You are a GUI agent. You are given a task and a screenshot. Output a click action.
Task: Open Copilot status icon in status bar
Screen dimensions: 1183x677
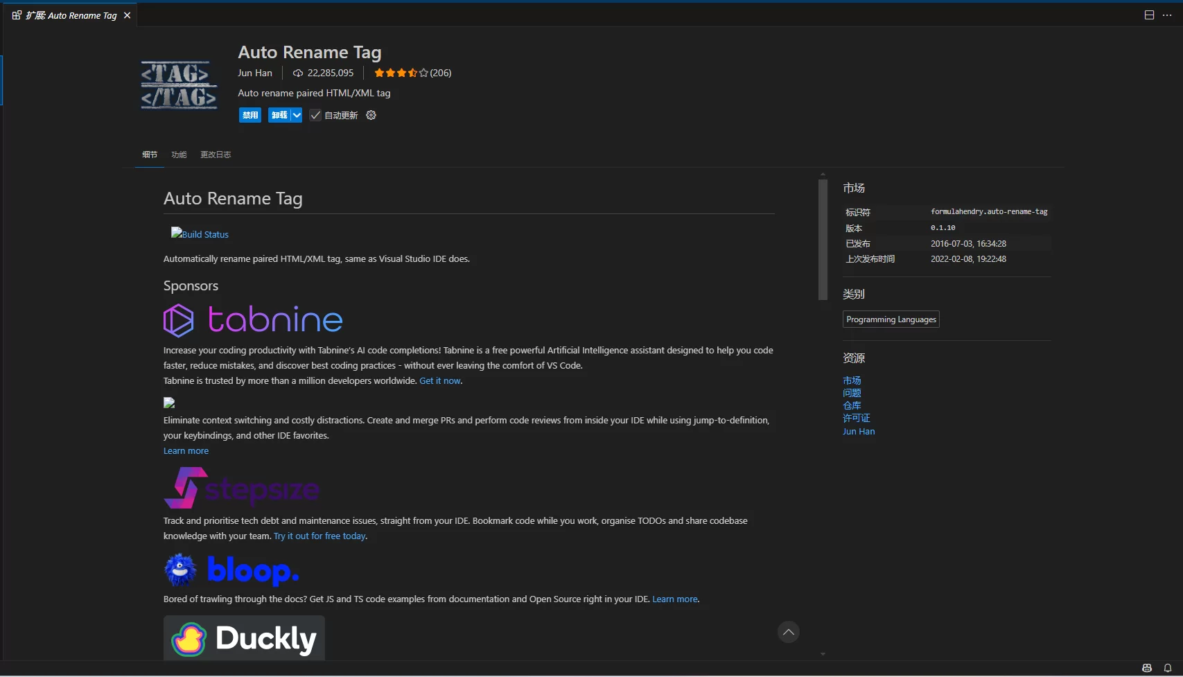pyautogui.click(x=1147, y=668)
